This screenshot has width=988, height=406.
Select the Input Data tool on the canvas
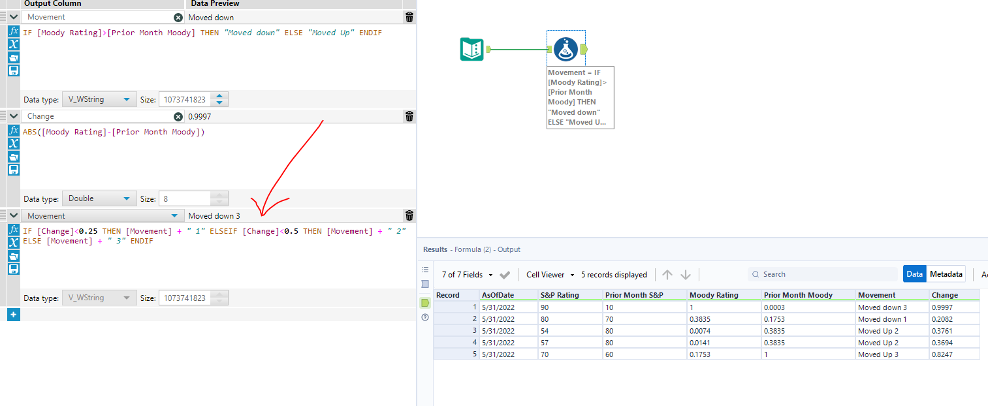471,48
